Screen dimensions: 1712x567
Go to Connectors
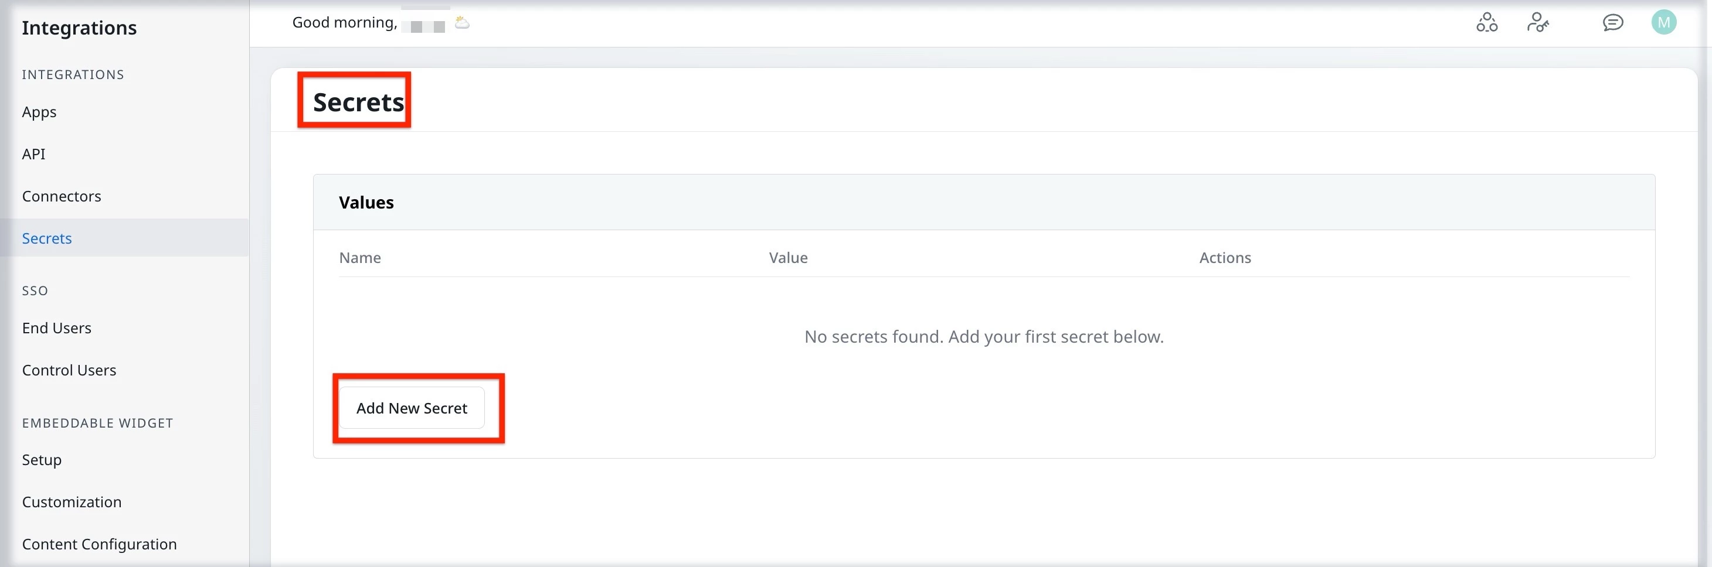pyautogui.click(x=61, y=196)
